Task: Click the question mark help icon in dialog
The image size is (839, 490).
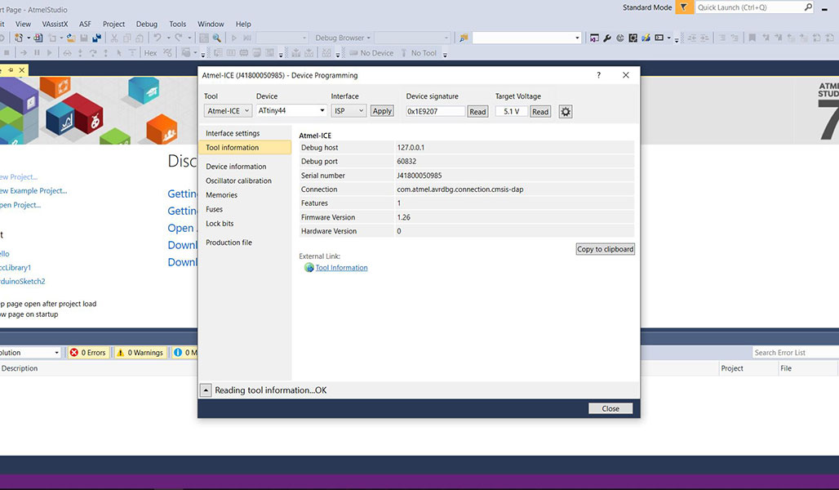Action: point(599,75)
